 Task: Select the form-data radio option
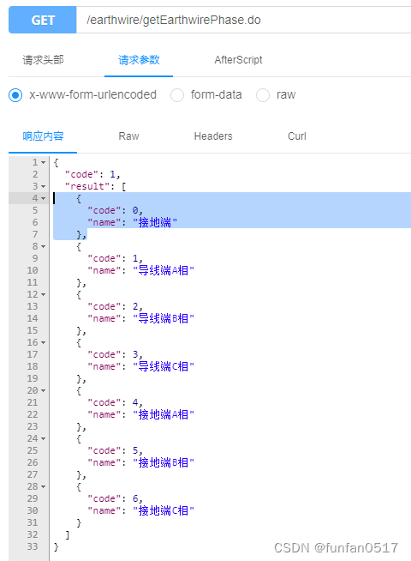(x=177, y=95)
